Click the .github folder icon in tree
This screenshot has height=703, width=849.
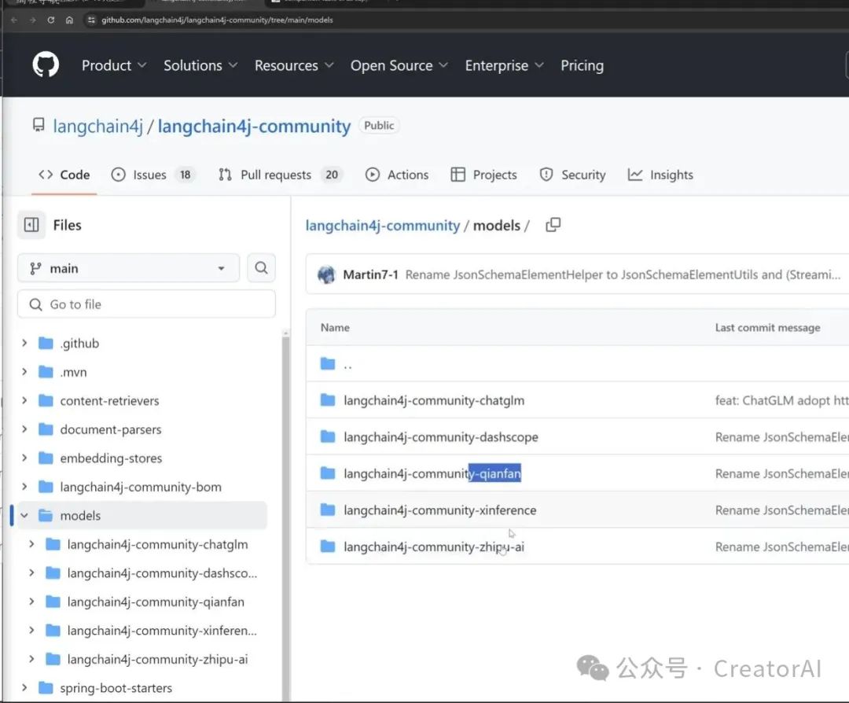click(x=46, y=343)
